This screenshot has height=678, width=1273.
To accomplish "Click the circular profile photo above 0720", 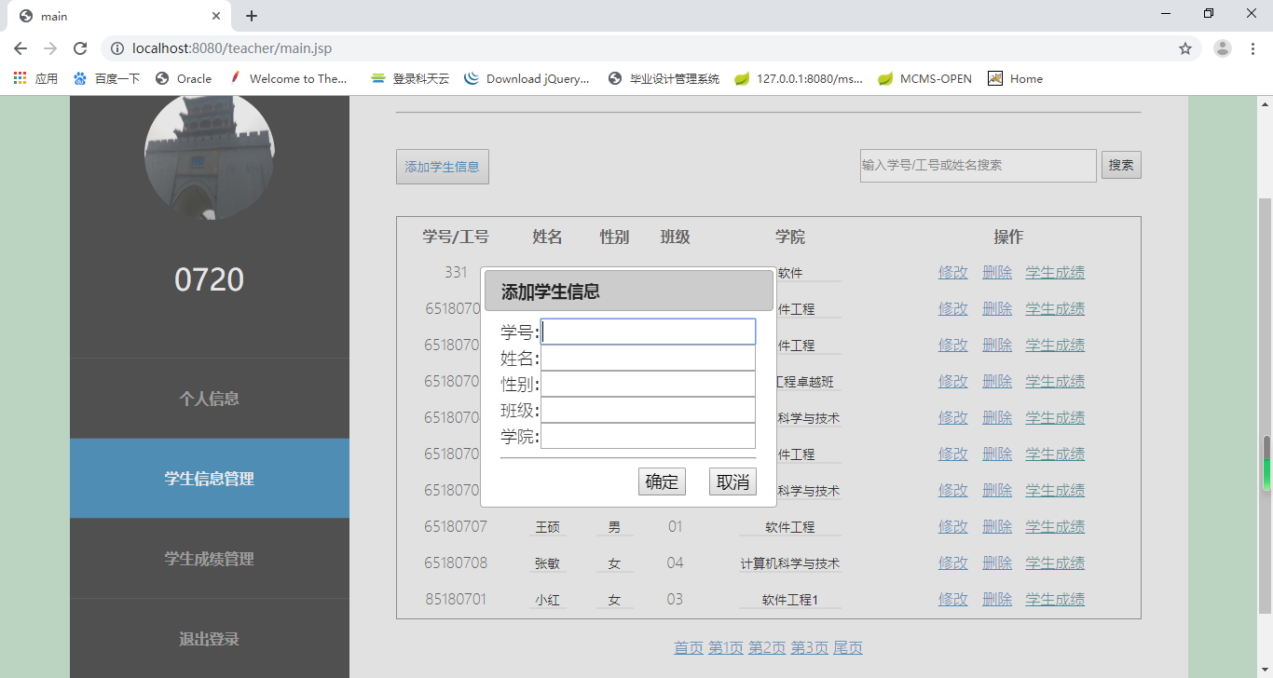I will coord(210,158).
